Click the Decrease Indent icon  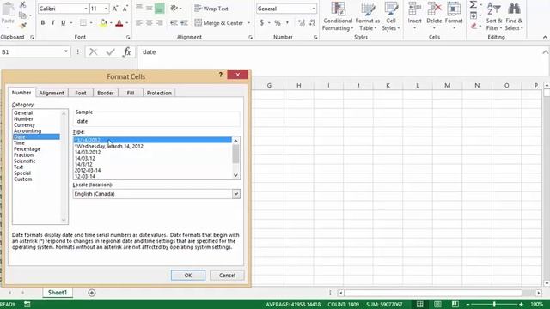tap(174, 23)
